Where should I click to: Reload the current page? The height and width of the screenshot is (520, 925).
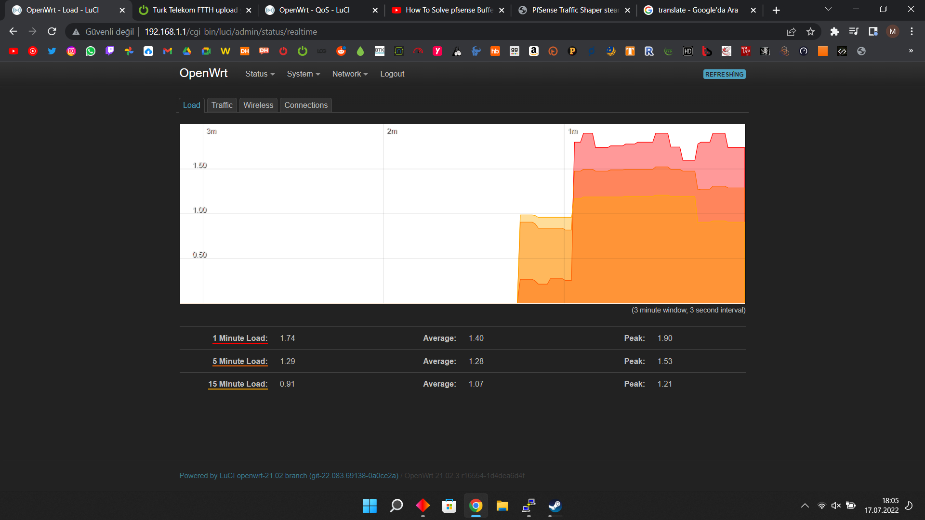[52, 32]
